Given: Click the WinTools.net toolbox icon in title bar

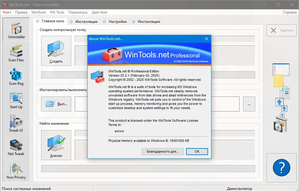Looking at the screenshot, I should tap(5, 5).
